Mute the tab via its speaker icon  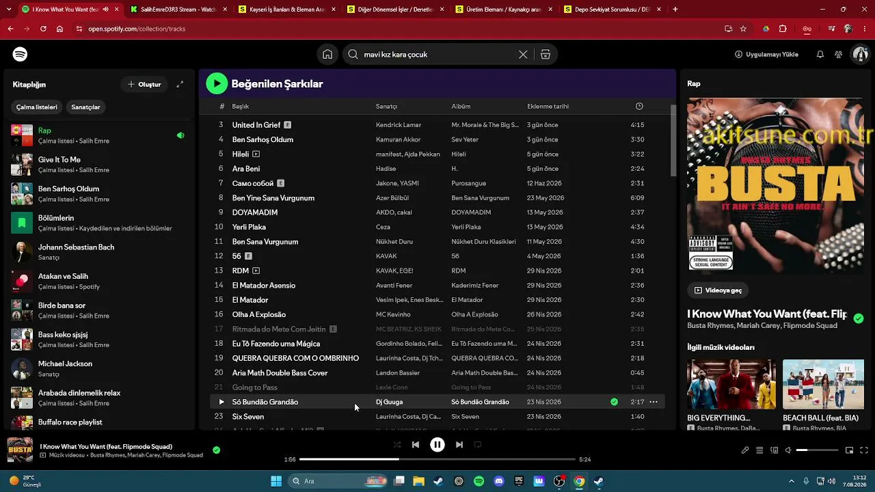tap(105, 10)
